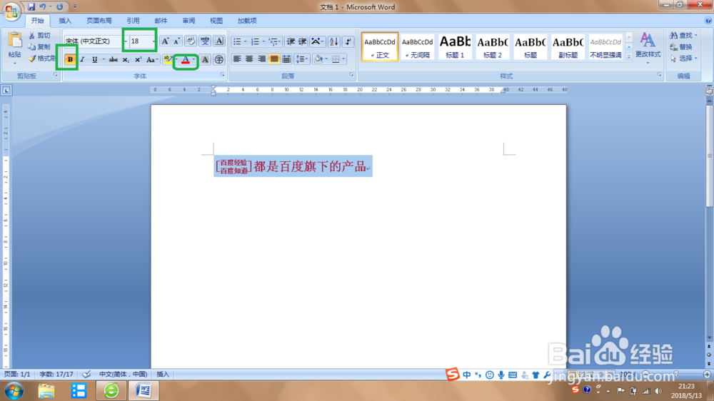
Task: Click text highlight color marker icon
Action: [x=167, y=59]
